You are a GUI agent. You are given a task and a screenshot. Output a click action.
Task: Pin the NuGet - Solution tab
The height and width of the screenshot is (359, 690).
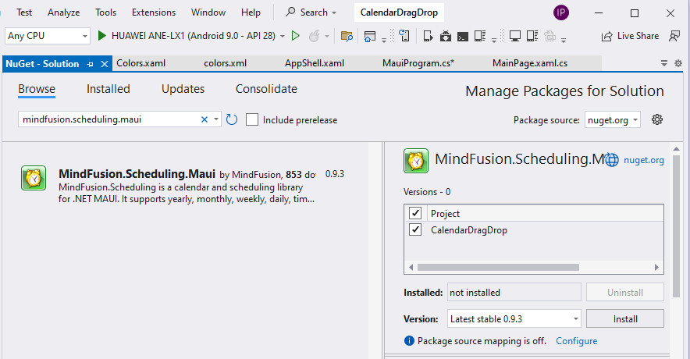pos(91,64)
